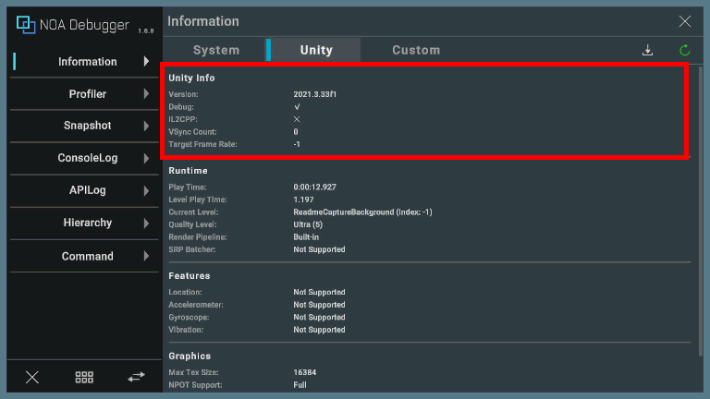This screenshot has height=399, width=710.
Task: Click the SRP Batcher Not Supported value
Action: tap(319, 249)
